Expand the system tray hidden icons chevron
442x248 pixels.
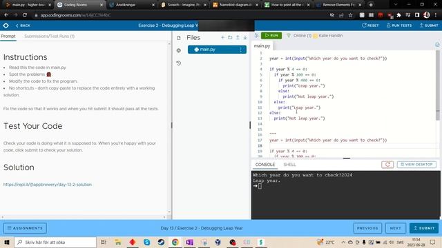[343, 242]
